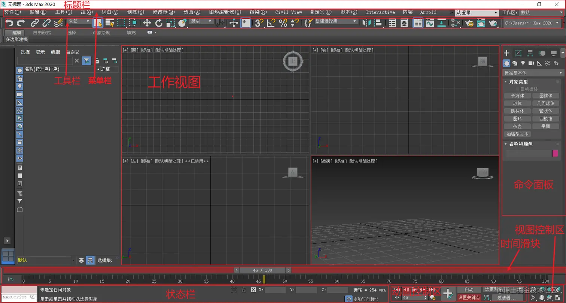Screen dimensions: 566x303
Task: Open the Create tab plus icon in command panel
Action: 506,53
